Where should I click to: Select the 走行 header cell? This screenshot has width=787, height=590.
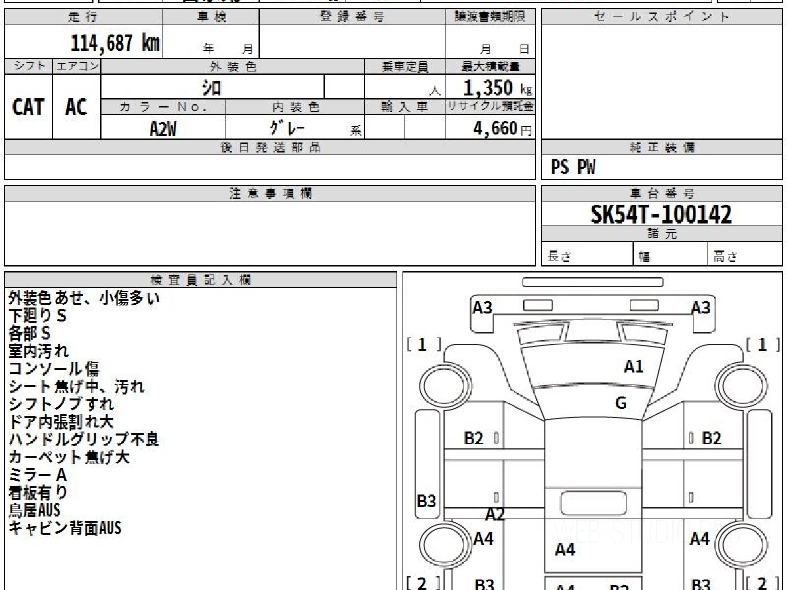pyautogui.click(x=83, y=17)
